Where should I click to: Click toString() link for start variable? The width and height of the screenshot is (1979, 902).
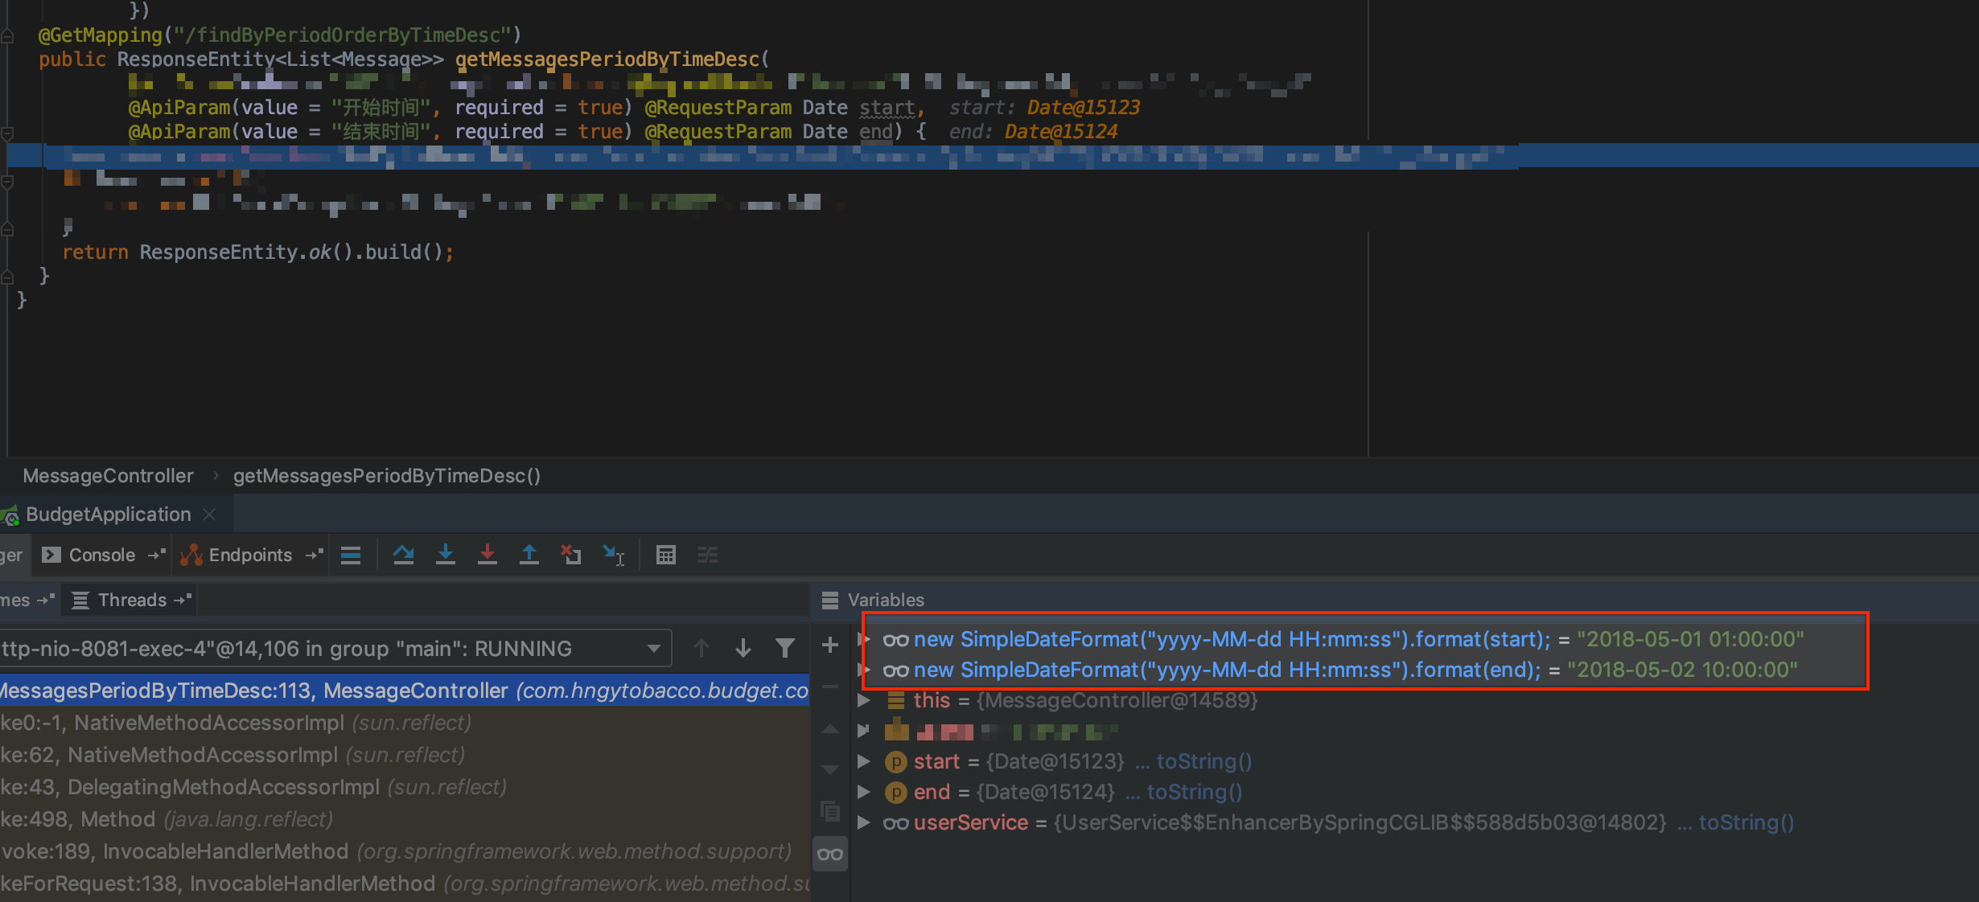1203,761
